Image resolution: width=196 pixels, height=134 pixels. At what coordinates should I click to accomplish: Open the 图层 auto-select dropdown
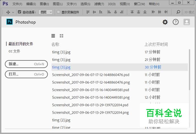pos(46,12)
